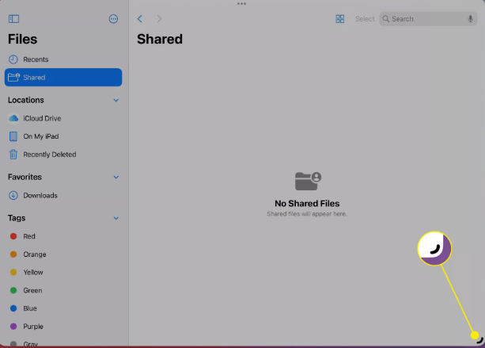Filter by the Blue tag
The height and width of the screenshot is (348, 485).
(63, 308)
